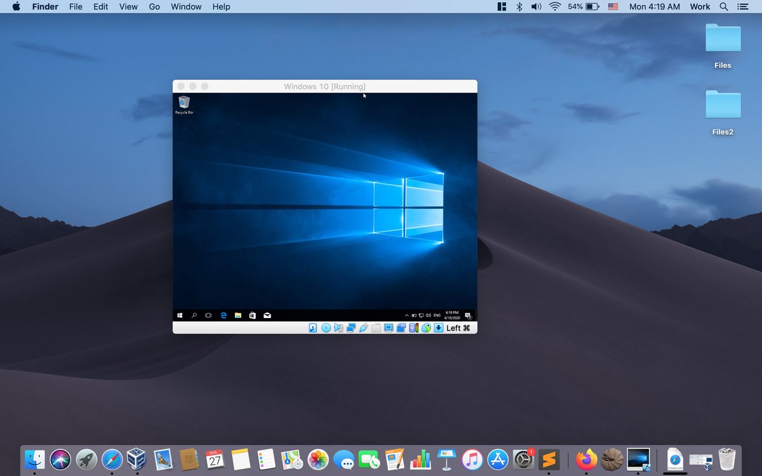
Task: Click the Left ⌘ host key label
Action: 458,328
